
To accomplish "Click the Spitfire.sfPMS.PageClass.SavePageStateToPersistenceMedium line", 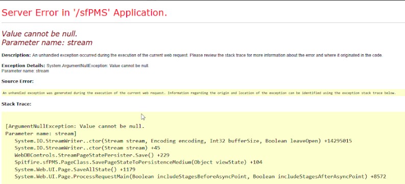I will pyautogui.click(x=138, y=163).
